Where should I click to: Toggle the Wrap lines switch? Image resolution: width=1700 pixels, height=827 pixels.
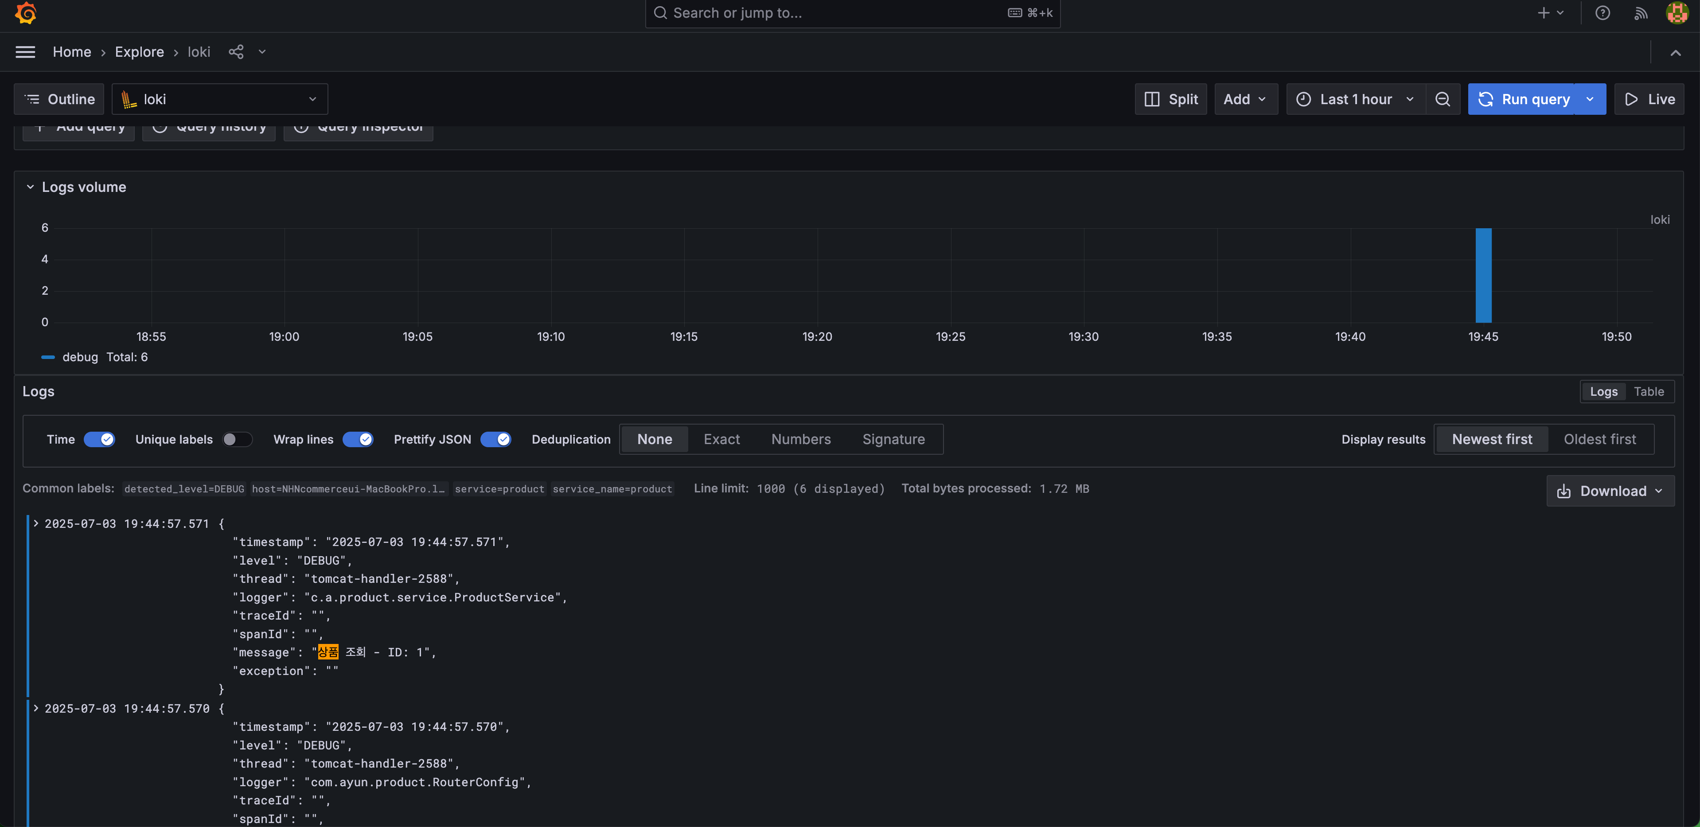[358, 439]
